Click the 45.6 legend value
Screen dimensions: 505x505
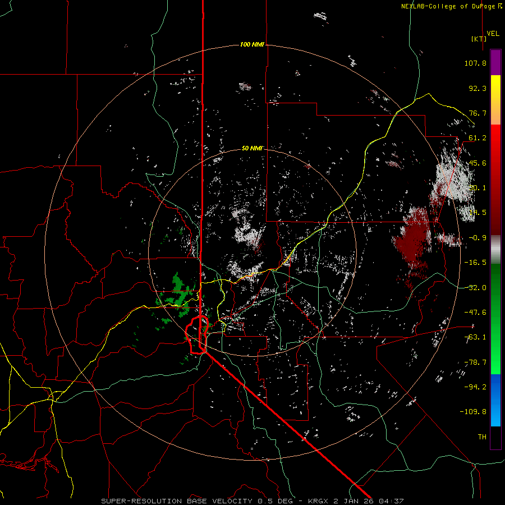pyautogui.click(x=478, y=163)
